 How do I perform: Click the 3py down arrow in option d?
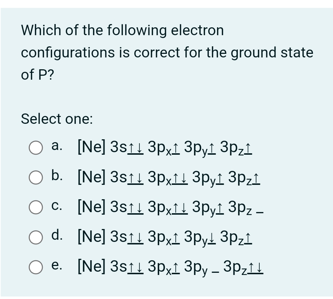211,239
